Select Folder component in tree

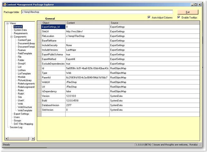pos(21,60)
